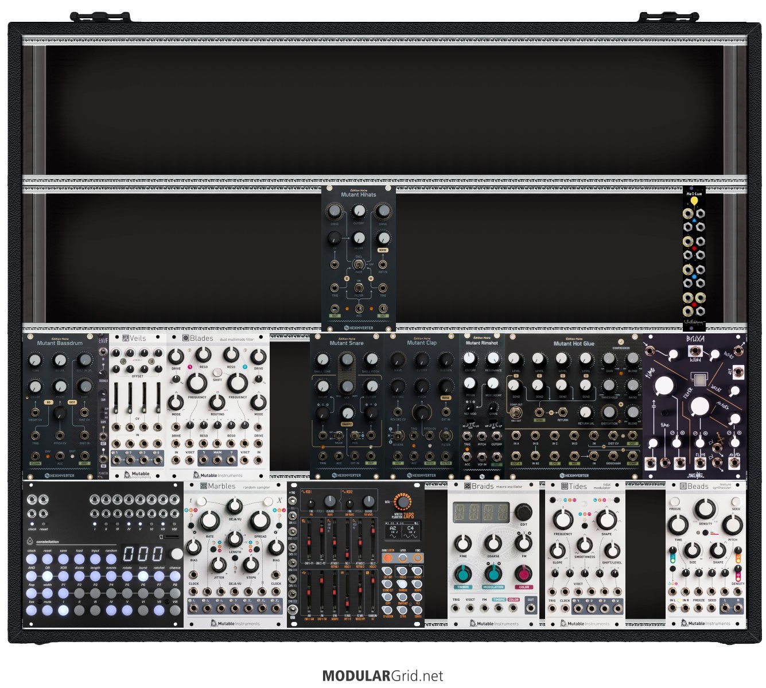This screenshot has width=766, height=688.
Task: Click the first Veils channel slider
Action: tap(116, 397)
